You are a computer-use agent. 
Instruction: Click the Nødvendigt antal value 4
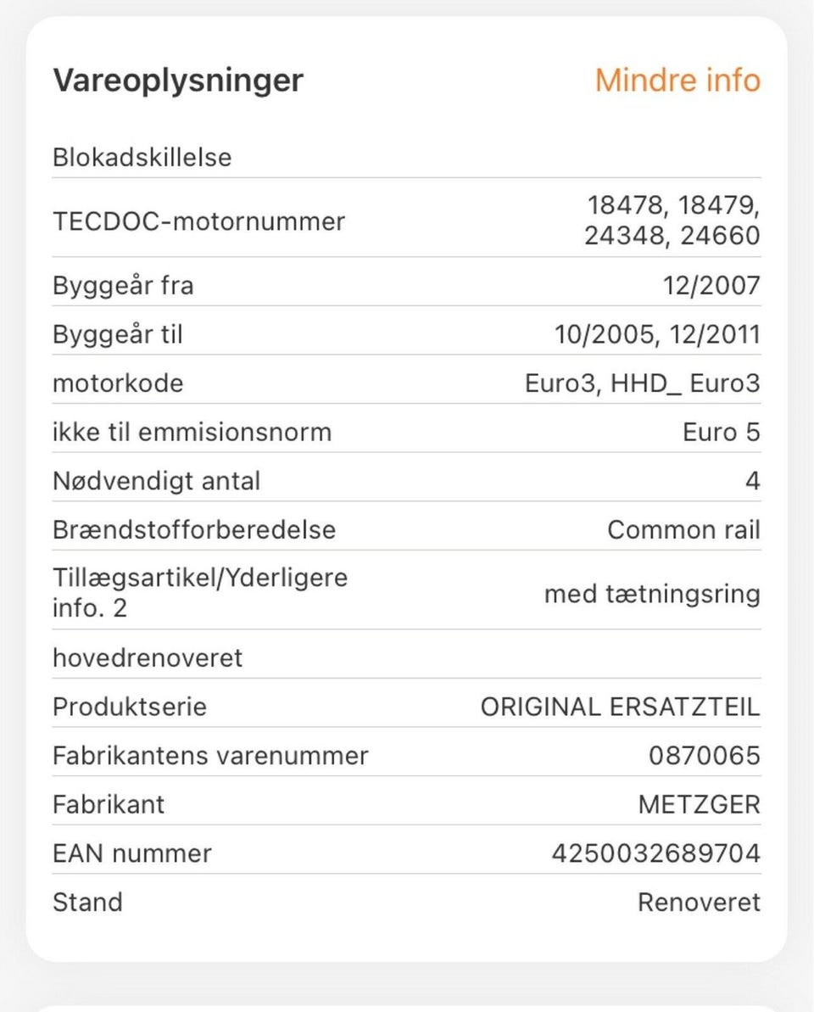tap(752, 482)
